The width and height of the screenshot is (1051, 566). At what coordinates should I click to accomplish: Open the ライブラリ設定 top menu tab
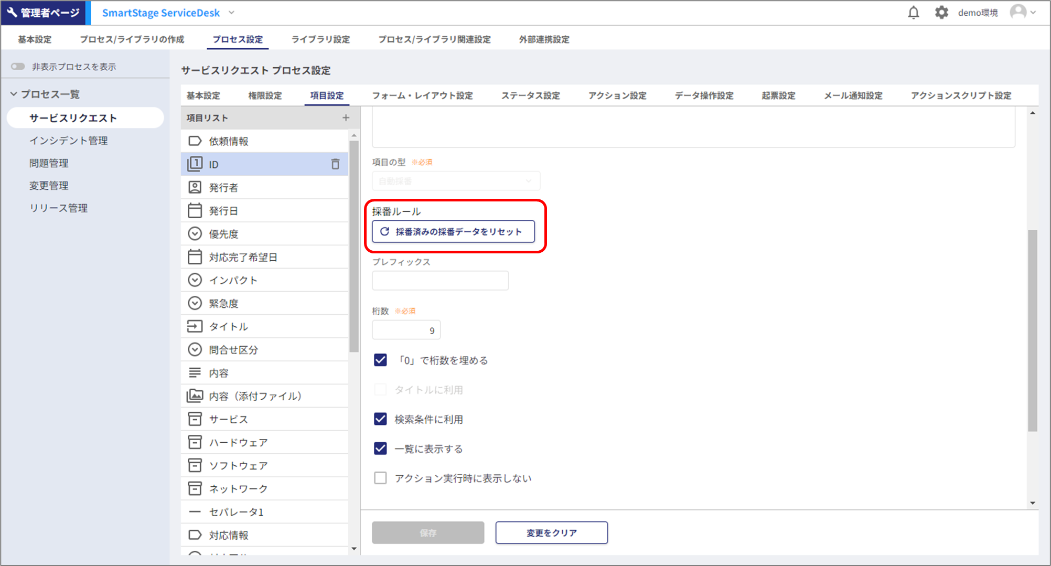320,39
